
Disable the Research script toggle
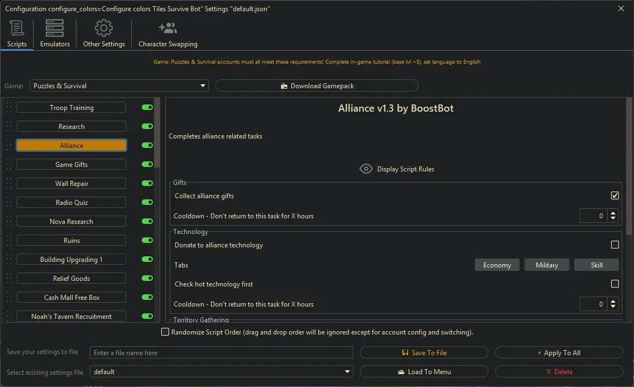[x=147, y=127]
